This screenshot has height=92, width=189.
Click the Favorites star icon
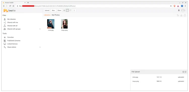[x=5, y=37]
